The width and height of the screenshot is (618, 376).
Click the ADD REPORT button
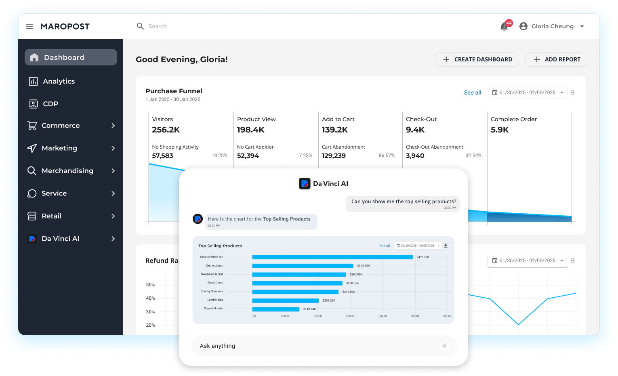pyautogui.click(x=556, y=59)
